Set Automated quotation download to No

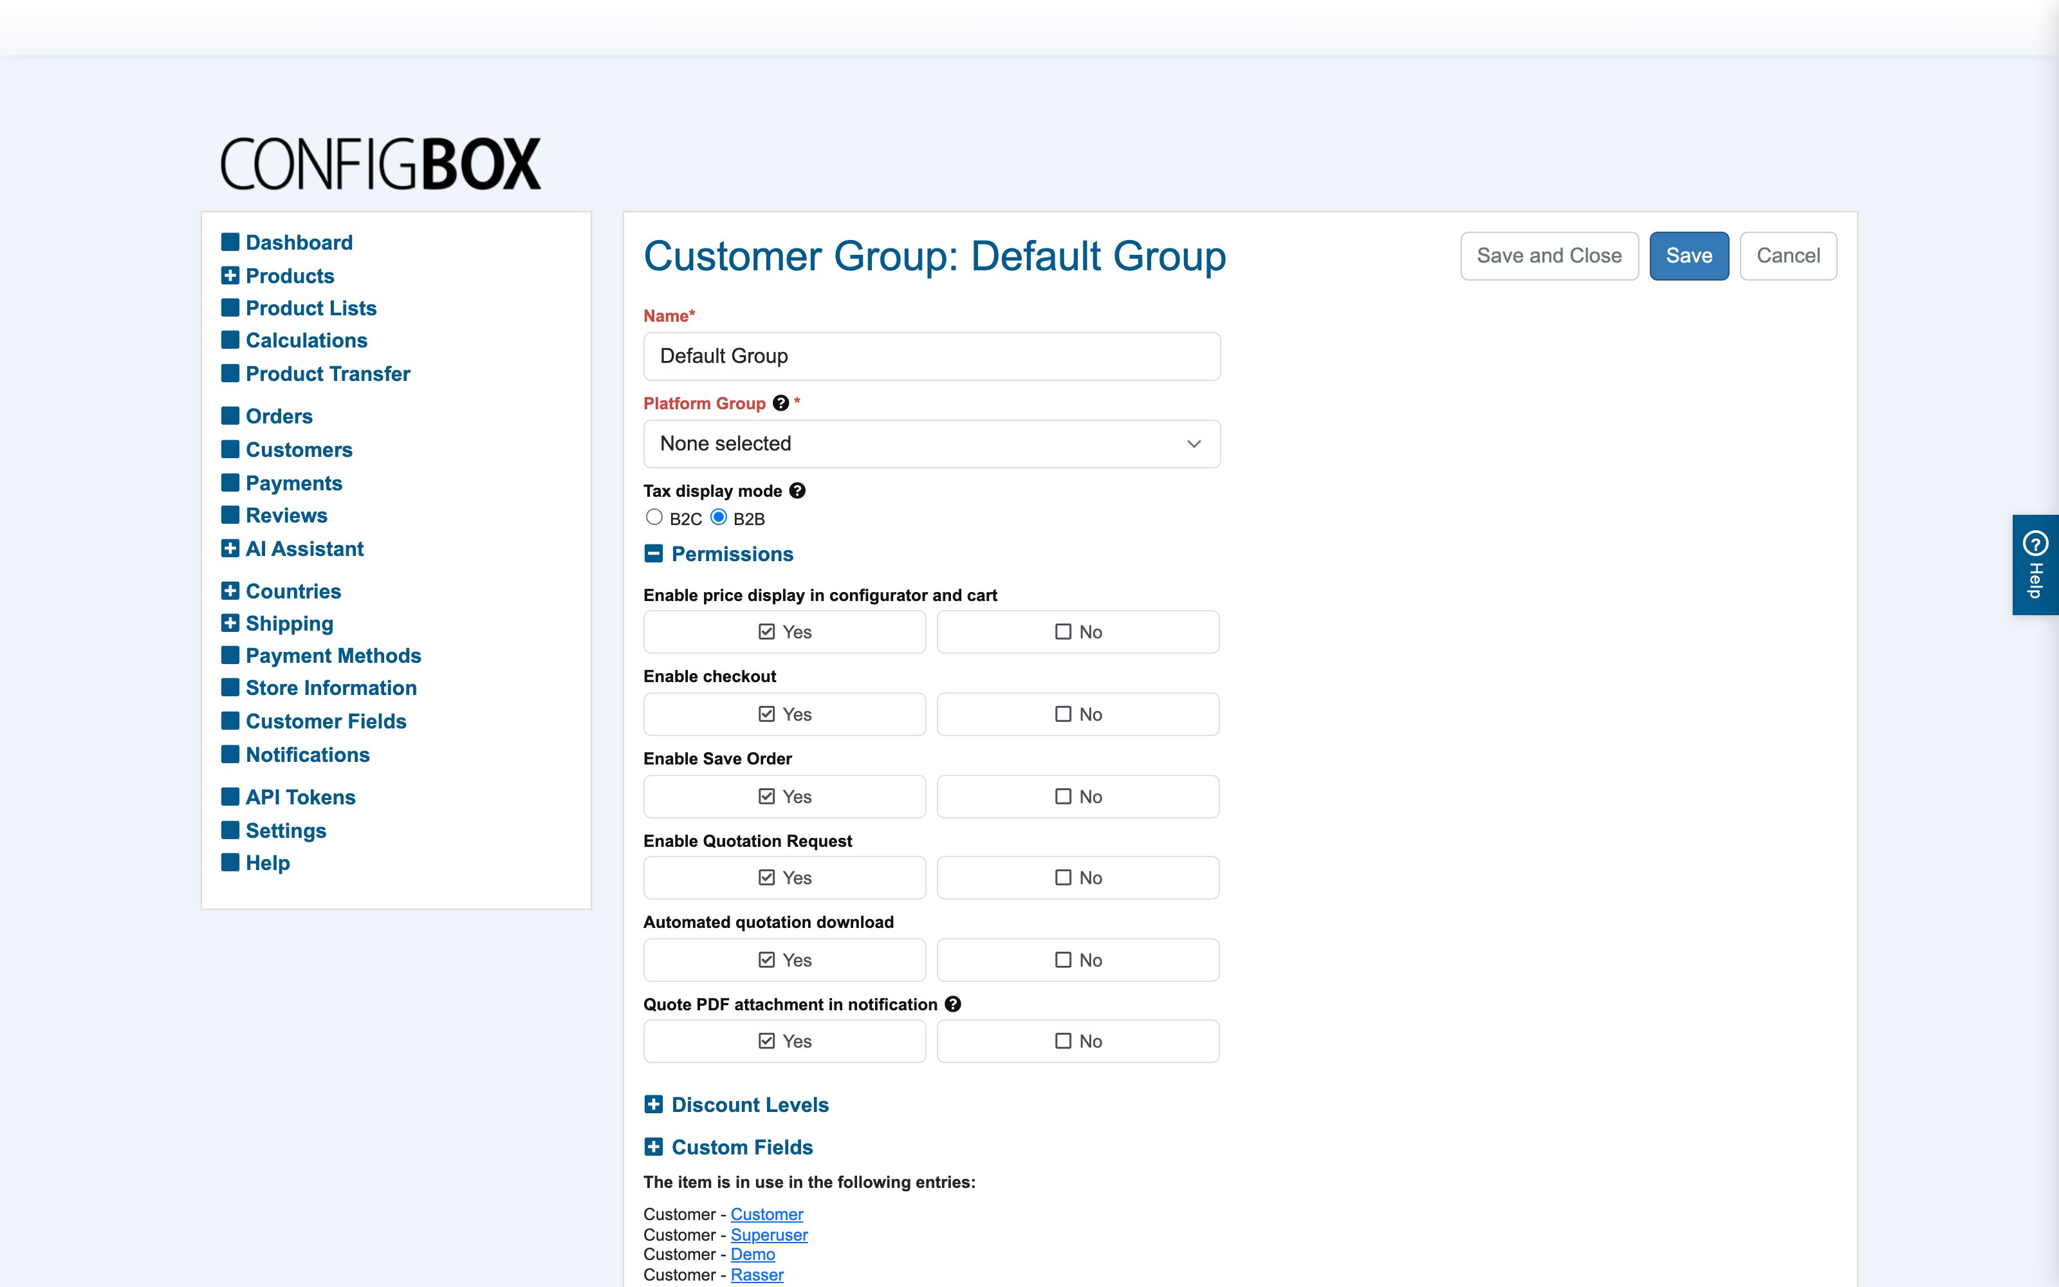(1078, 960)
